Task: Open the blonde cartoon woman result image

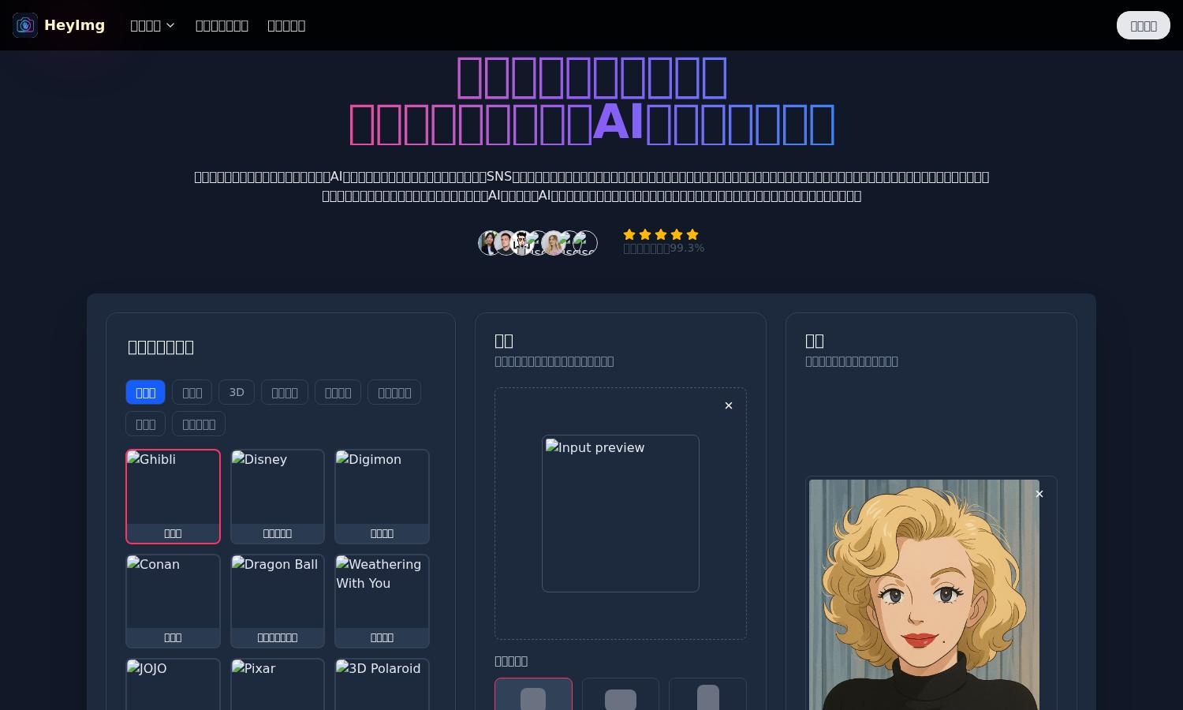Action: coord(924,595)
